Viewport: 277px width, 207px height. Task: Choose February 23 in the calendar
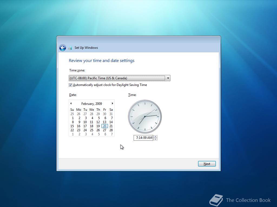[79, 130]
